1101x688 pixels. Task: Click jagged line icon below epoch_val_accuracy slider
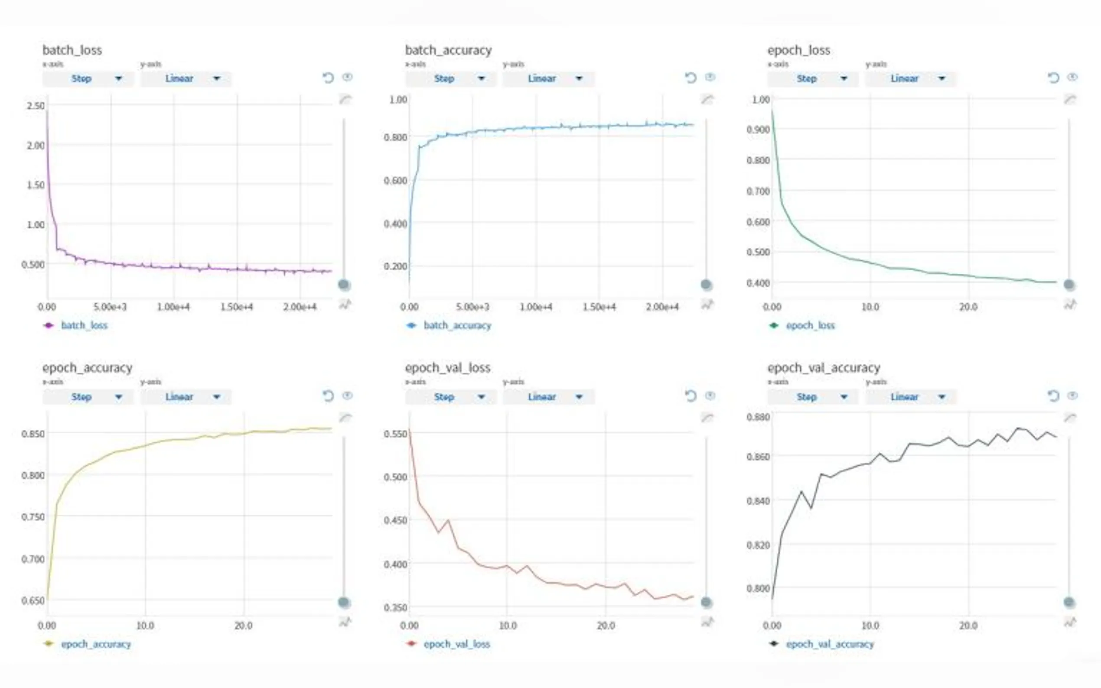(1070, 622)
